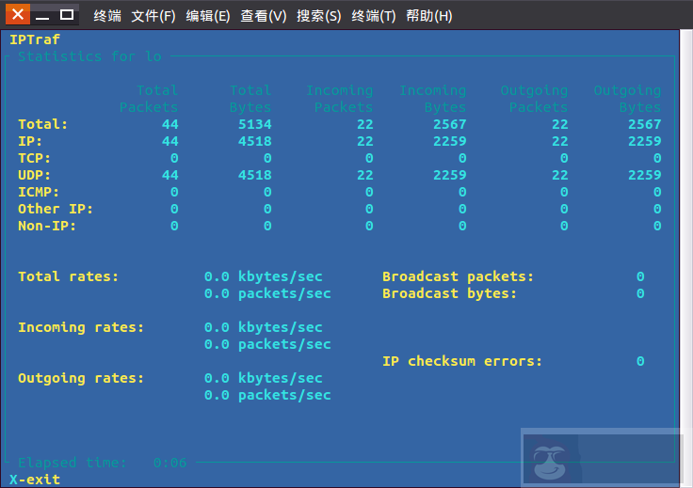Click the Incoming rates label

click(81, 327)
